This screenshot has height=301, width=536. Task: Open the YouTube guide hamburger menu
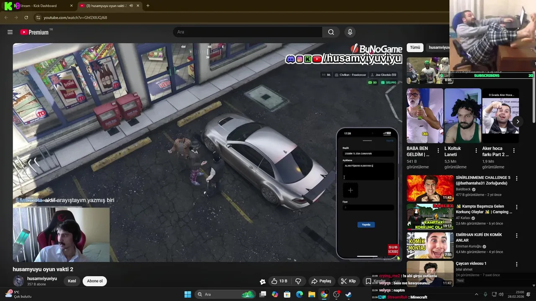click(10, 32)
